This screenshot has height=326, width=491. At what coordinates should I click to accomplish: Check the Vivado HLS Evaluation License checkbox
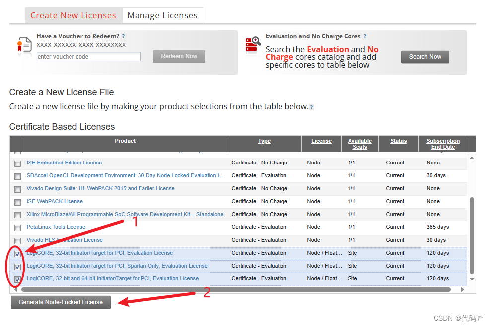coord(17,241)
